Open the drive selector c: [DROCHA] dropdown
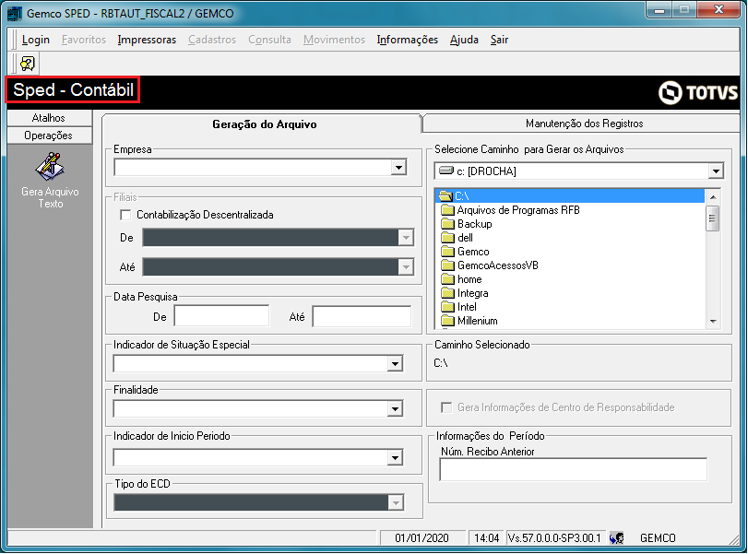The height and width of the screenshot is (554, 748). [x=716, y=171]
